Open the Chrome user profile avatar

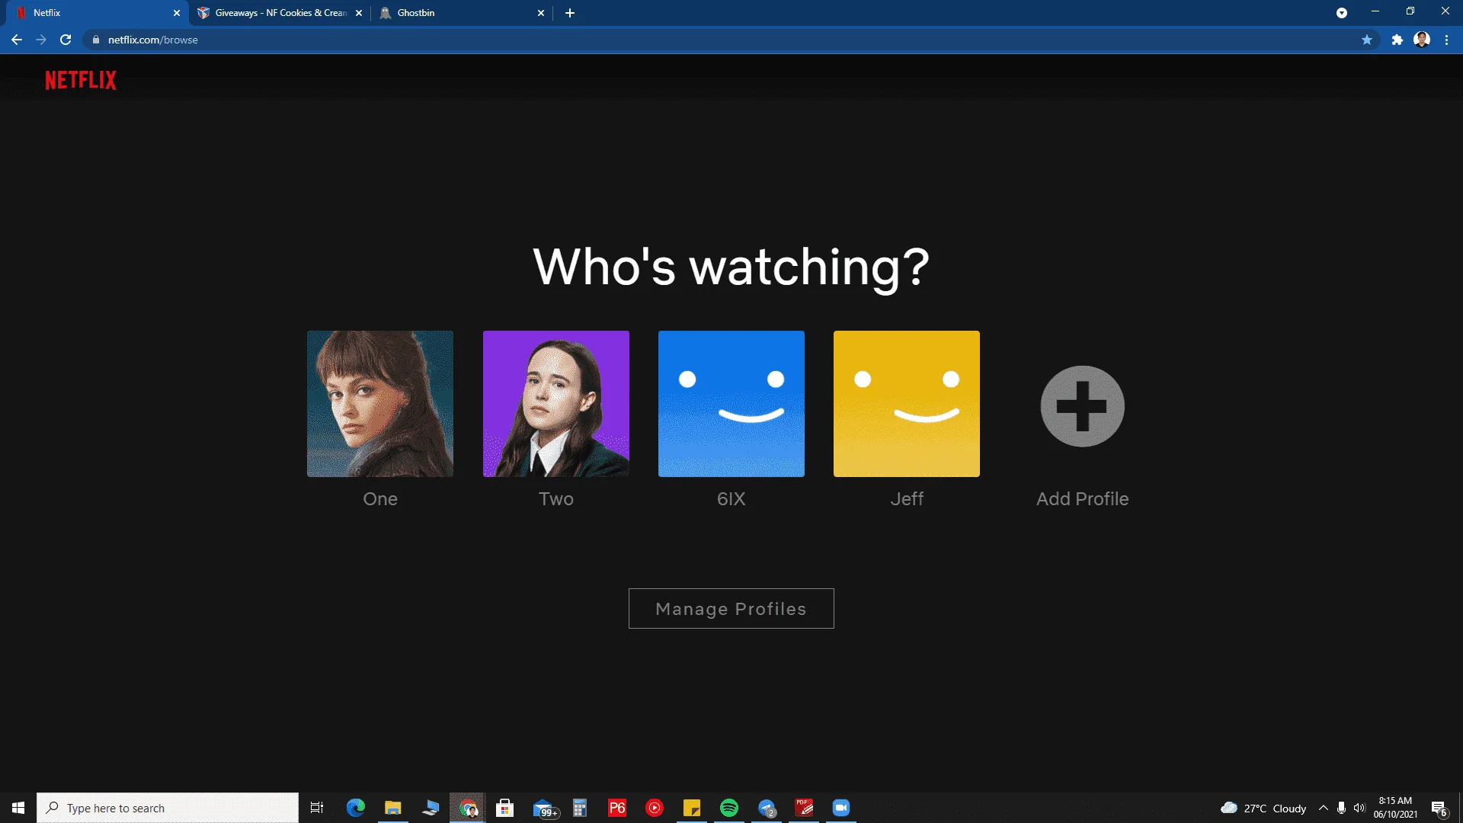(x=1422, y=40)
